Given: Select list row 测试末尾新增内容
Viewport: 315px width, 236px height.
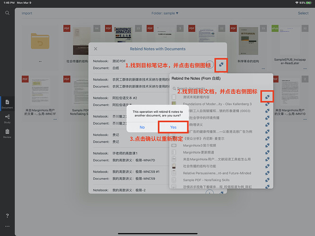Looking at the screenshot, I should 221,97.
